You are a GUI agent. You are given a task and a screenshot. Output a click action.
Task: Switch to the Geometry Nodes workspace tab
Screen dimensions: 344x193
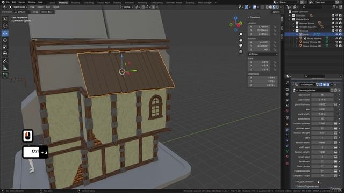click(174, 3)
